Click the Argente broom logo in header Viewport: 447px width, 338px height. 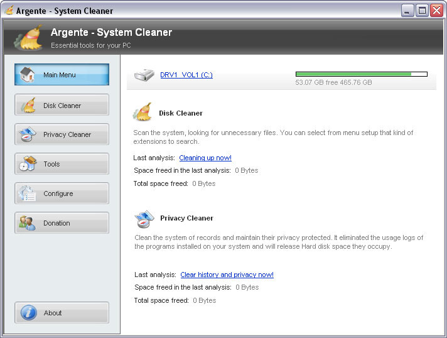tap(28, 38)
